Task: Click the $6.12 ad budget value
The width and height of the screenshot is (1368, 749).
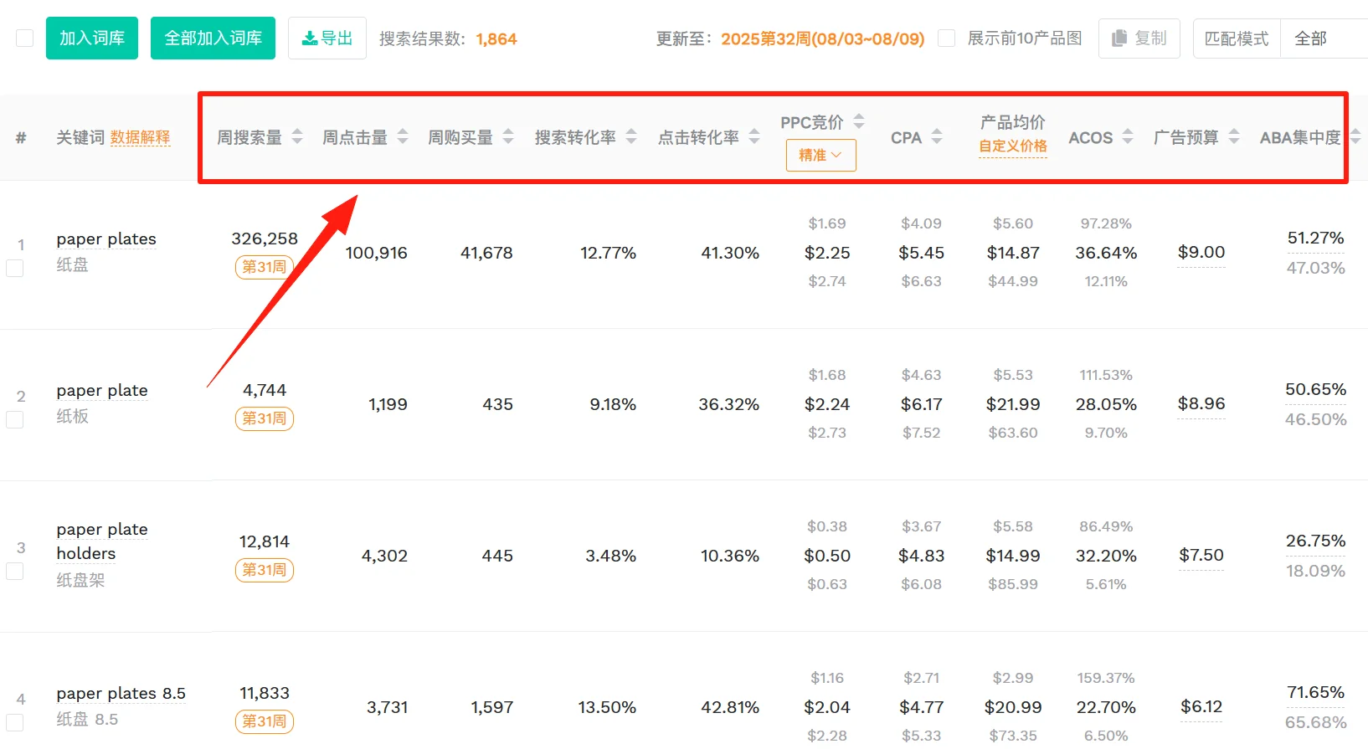Action: coord(1201,706)
